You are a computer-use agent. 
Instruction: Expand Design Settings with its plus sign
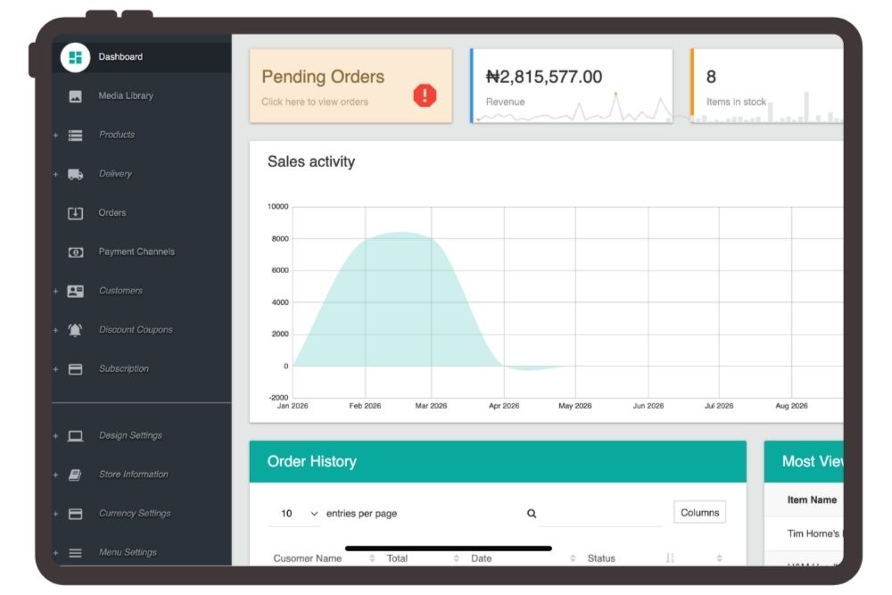55,436
